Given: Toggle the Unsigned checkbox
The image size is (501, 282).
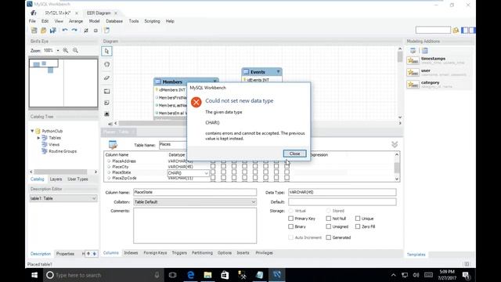Looking at the screenshot, I should [329, 226].
